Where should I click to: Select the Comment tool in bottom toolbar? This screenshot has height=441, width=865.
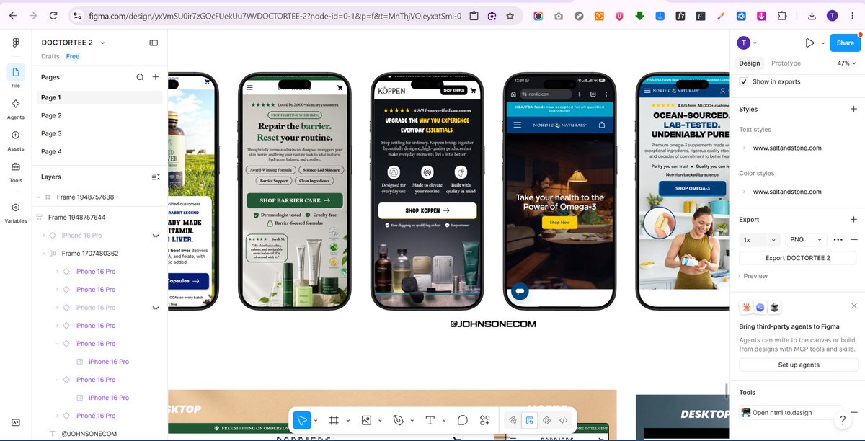coord(463,420)
